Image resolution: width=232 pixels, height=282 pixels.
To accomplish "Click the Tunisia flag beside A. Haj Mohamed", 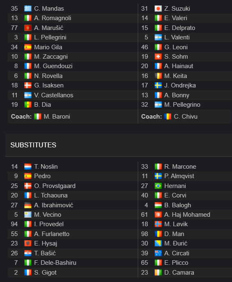I will [158, 215].
